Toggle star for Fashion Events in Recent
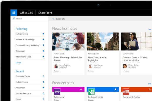Viewport: 152px width, 101px height. click(x=43, y=82)
